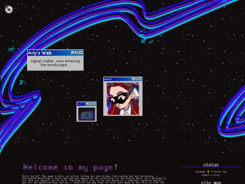Close the small cassette window

click(x=94, y=104)
